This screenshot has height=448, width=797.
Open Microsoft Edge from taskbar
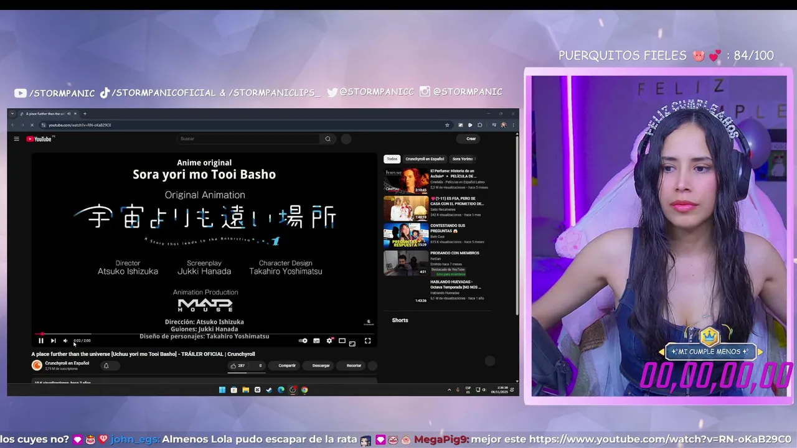click(281, 390)
